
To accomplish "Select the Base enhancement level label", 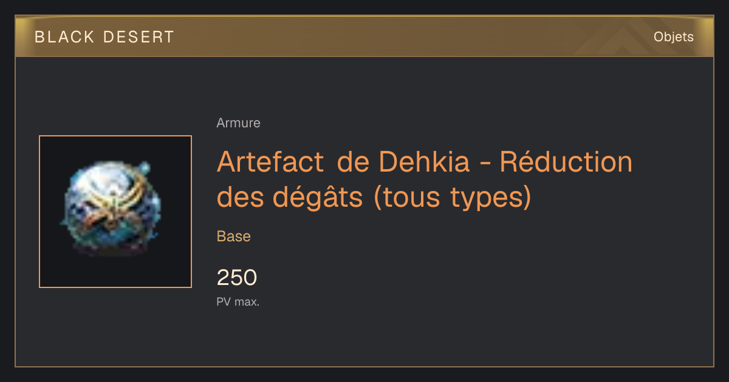I will click(x=234, y=236).
